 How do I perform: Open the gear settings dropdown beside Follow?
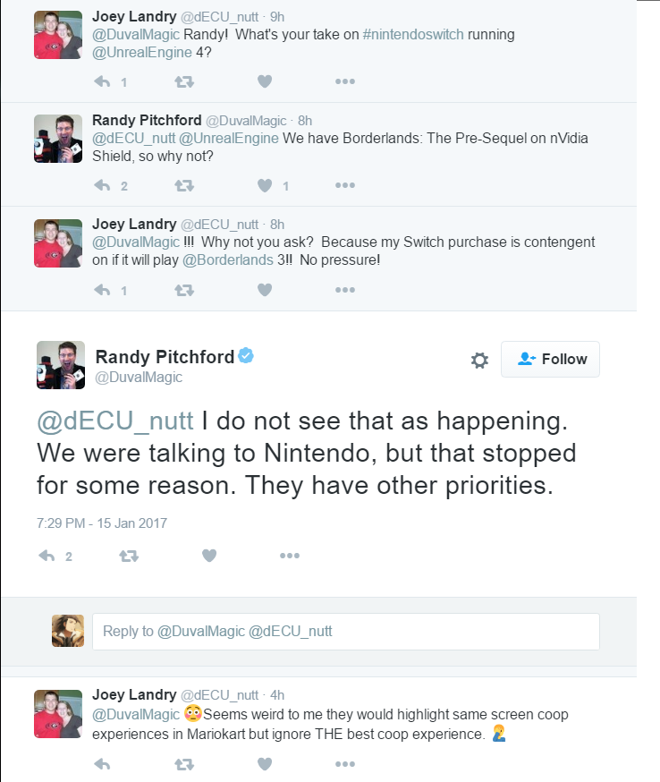pos(479,360)
